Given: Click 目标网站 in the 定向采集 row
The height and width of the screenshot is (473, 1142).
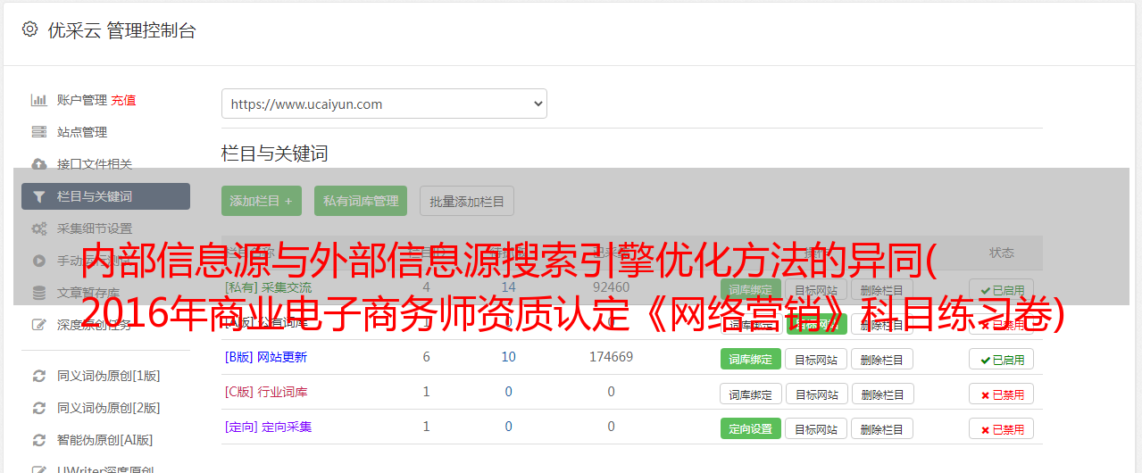Looking at the screenshot, I should (816, 428).
